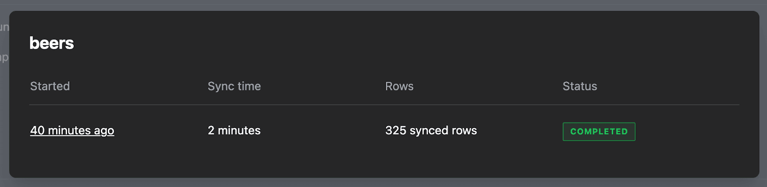Click the divider line under the column headers

384,105
